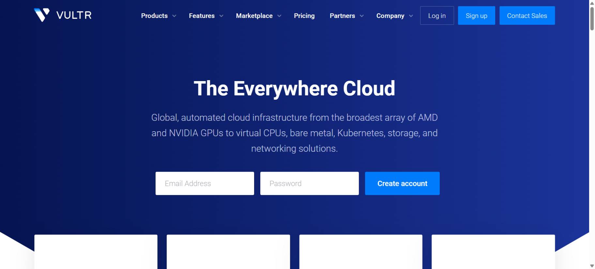Open the Marketplace menu
The height and width of the screenshot is (269, 595).
pyautogui.click(x=254, y=16)
